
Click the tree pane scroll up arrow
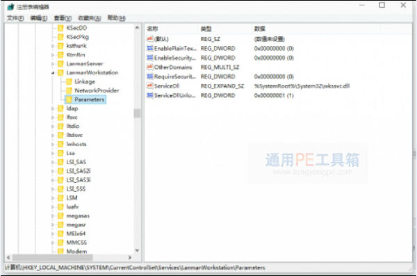(137, 28)
